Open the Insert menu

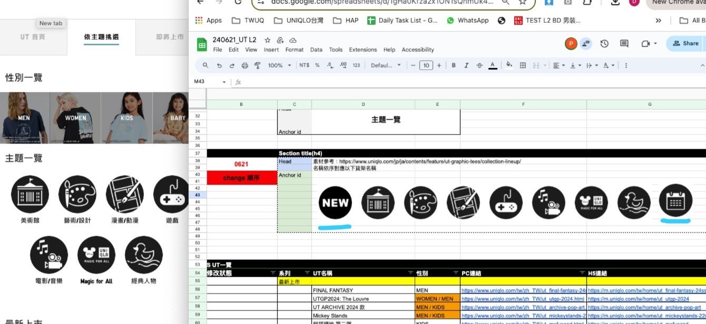tap(271, 49)
